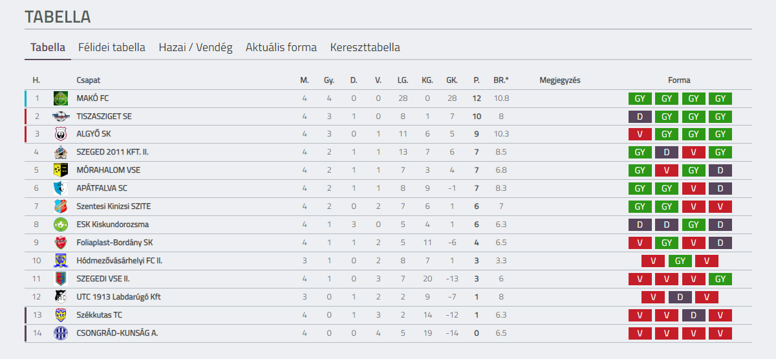The height and width of the screenshot is (359, 776).
Task: Click the MAKÓ FC team logo
Action: [x=60, y=98]
